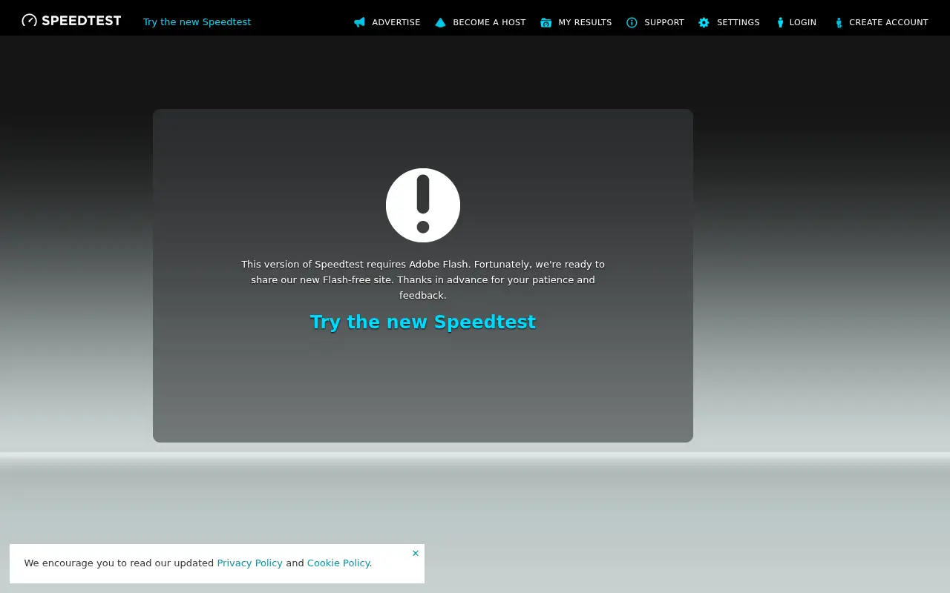
Task: Click the Speedtest gauge logo icon
Action: (x=30, y=21)
